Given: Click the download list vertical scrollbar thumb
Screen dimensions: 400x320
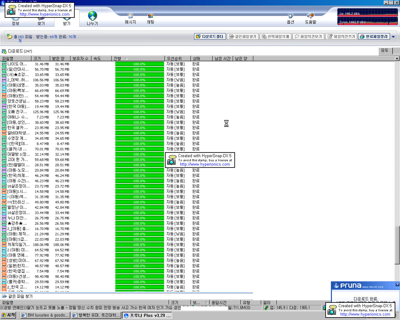Looking at the screenshot, I should 397,245.
